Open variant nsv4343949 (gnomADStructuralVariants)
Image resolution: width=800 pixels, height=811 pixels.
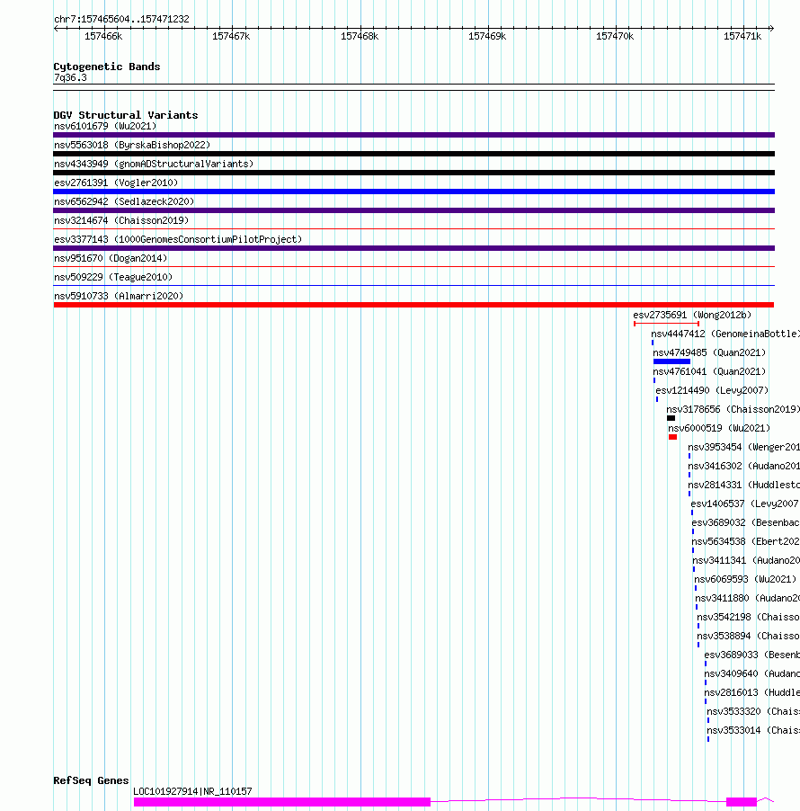154,164
